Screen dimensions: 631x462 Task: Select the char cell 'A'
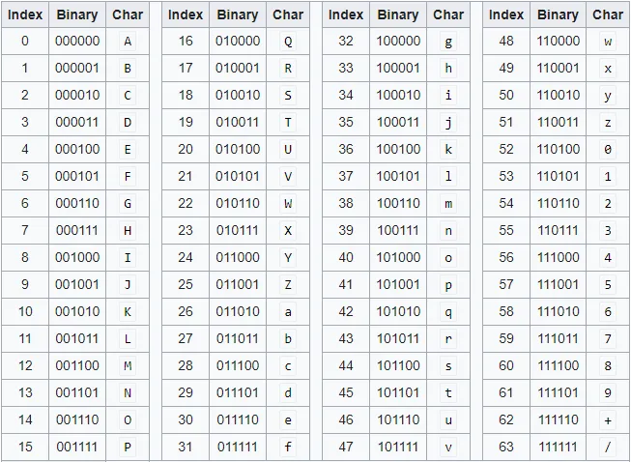(x=128, y=41)
